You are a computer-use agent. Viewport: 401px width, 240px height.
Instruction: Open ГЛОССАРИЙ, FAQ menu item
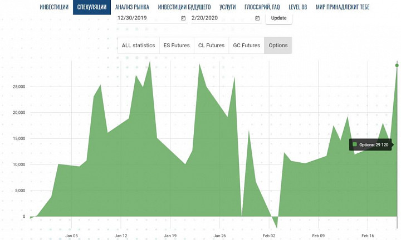click(262, 7)
